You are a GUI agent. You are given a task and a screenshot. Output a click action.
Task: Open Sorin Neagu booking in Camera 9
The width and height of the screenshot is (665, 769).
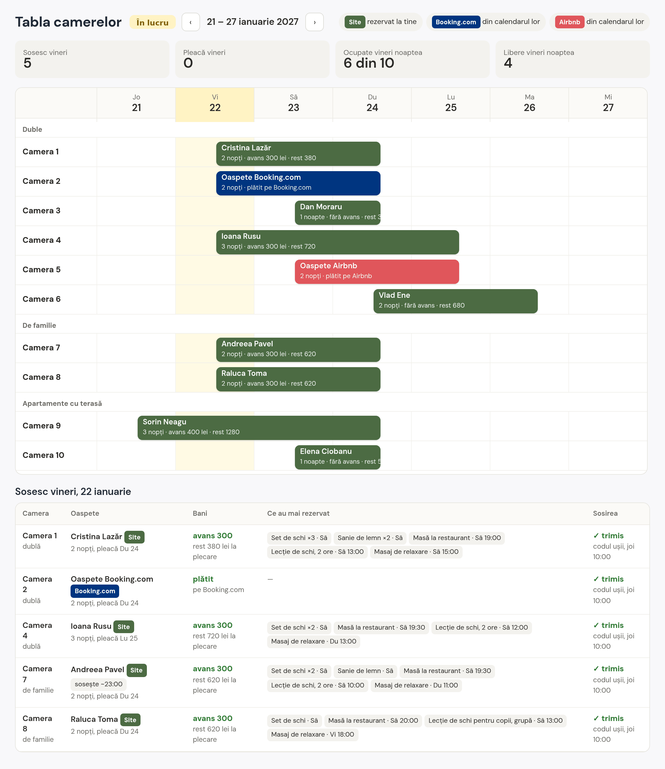(x=259, y=428)
